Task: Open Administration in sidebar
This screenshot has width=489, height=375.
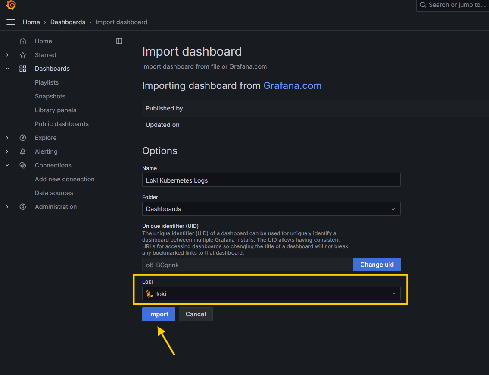Action: pyautogui.click(x=56, y=207)
